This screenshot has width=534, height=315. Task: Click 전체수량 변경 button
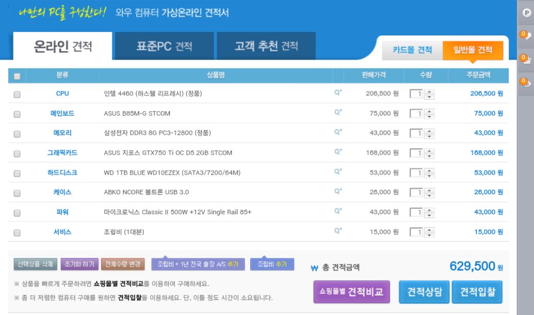[123, 264]
